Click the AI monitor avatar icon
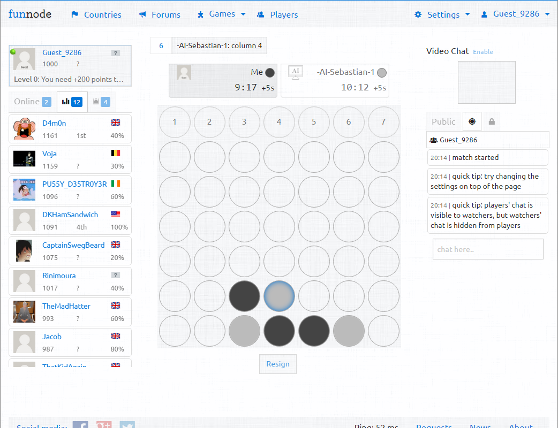The image size is (558, 428). pyautogui.click(x=296, y=72)
